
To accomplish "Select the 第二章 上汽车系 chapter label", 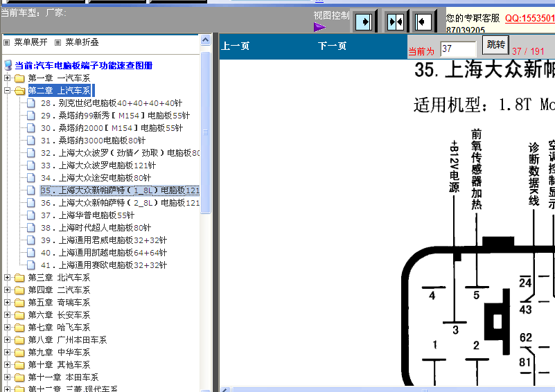I will [60, 91].
